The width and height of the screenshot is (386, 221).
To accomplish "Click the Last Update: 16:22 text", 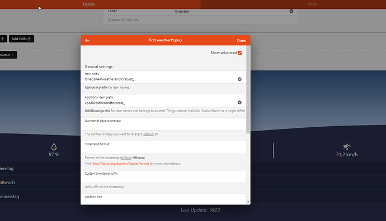I will tap(200, 210).
